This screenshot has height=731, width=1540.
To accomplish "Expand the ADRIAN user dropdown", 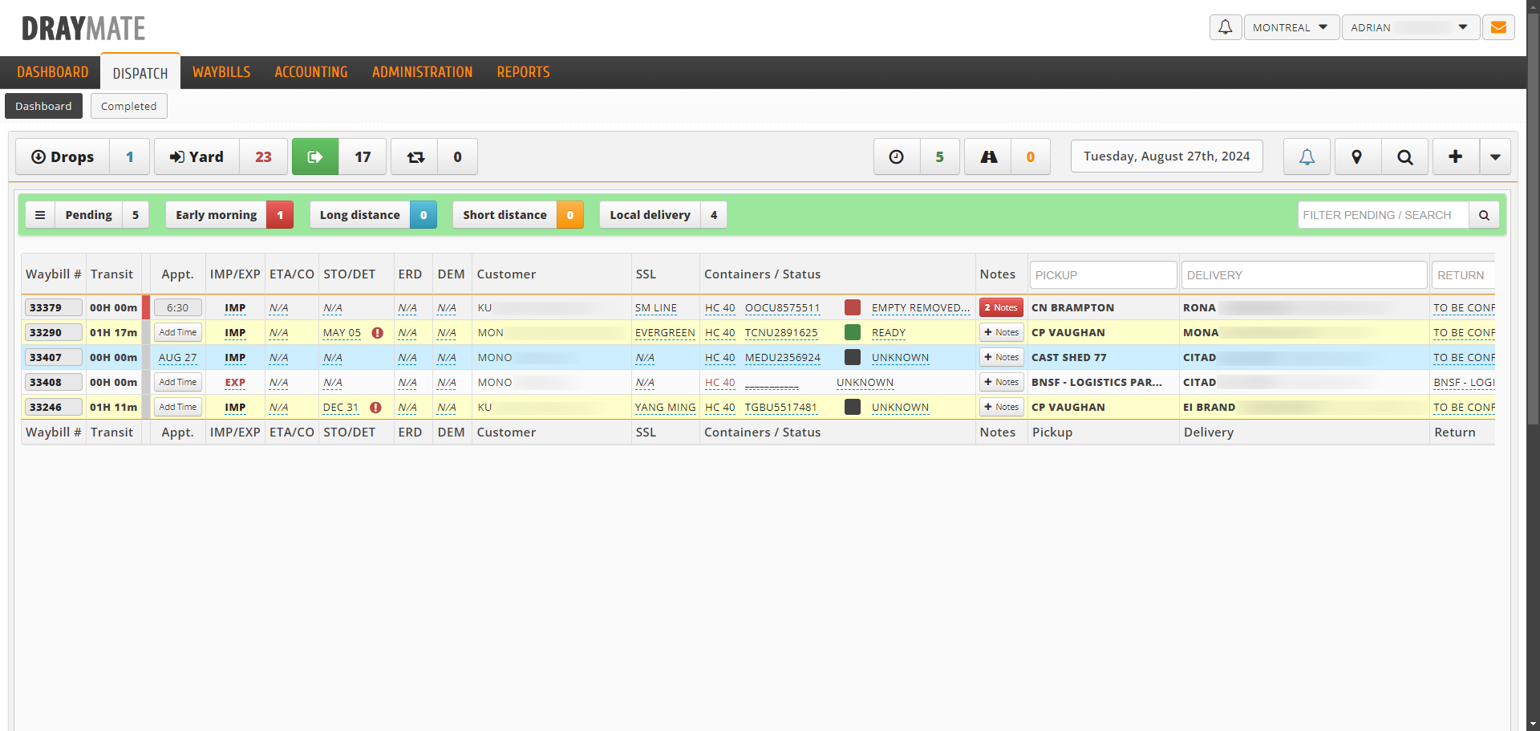I will [x=1409, y=27].
